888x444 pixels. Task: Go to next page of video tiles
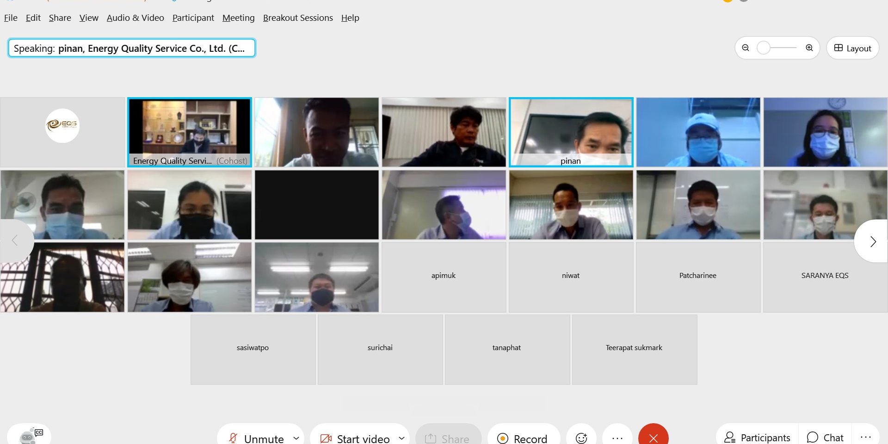coord(873,241)
